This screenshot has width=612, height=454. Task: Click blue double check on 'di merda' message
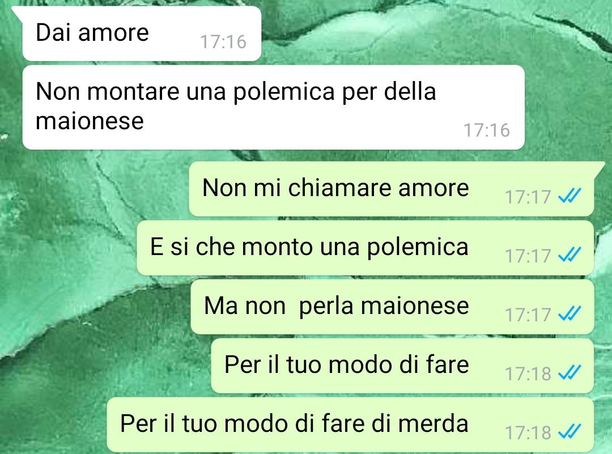tap(570, 431)
